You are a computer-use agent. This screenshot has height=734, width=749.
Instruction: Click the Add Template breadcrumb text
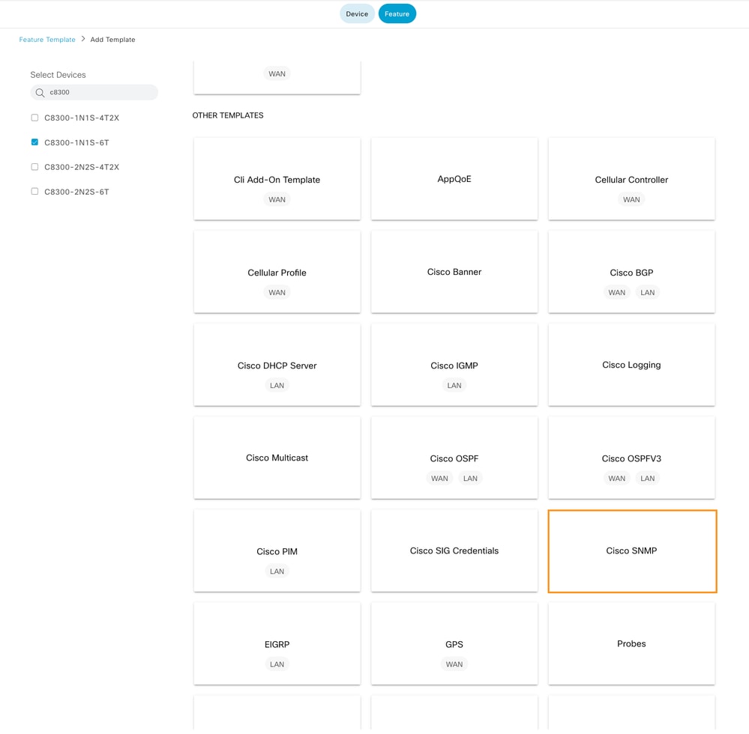pos(112,40)
